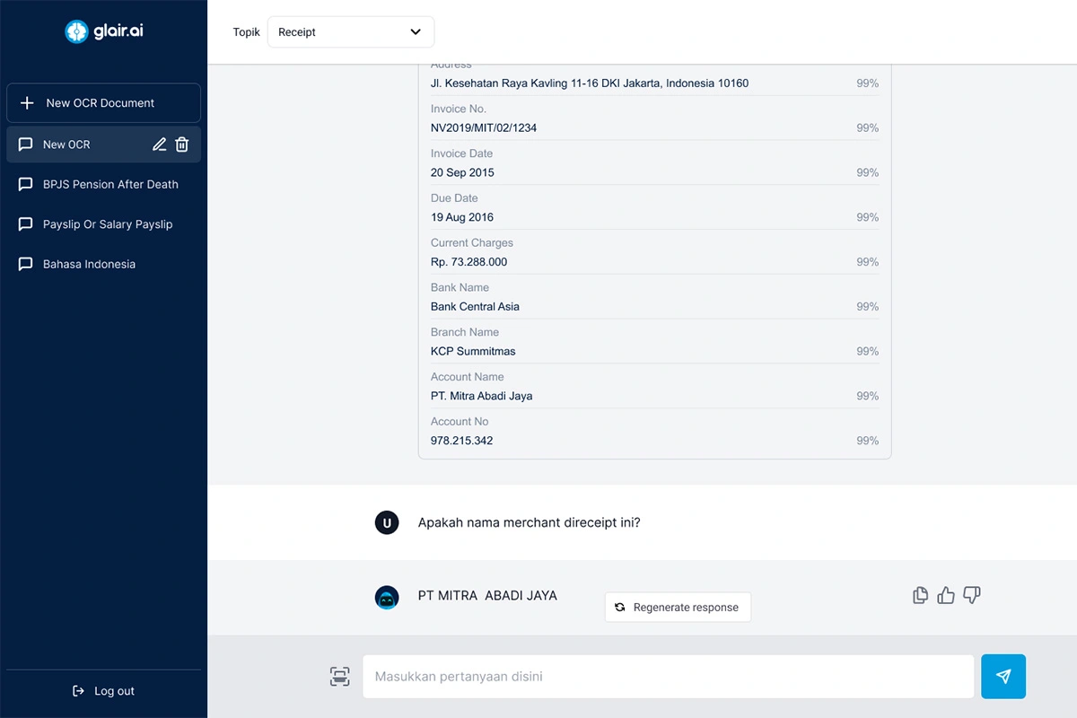
Task: Select the Payslip Or Salary Payslip chat
Action: 108,224
